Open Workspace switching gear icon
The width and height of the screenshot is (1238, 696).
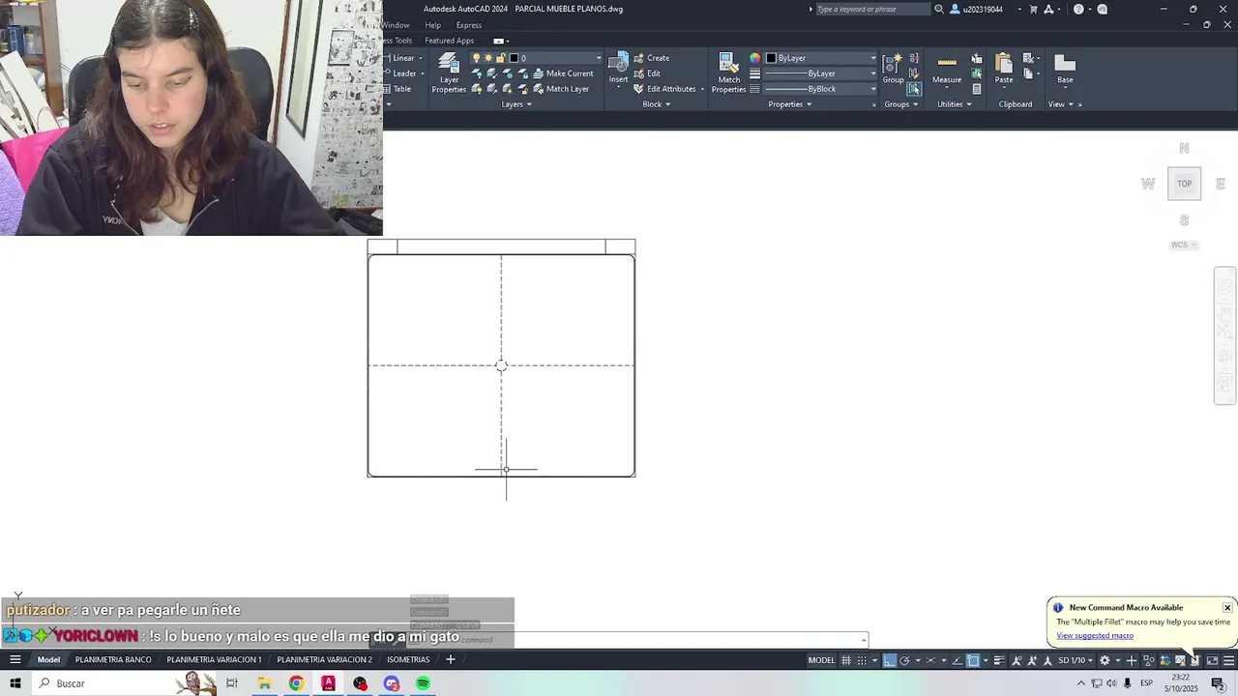(x=1105, y=660)
